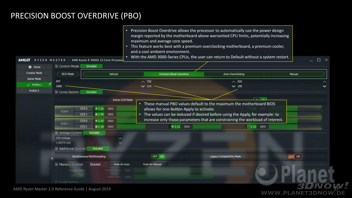Viewport: 352px width, 198px height.
Task: Collapse the Additional Control section
Action: (57, 148)
